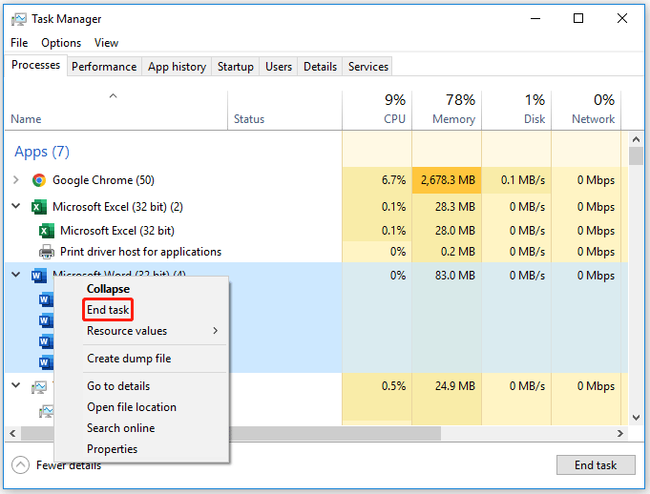The height and width of the screenshot is (494, 650).
Task: Sort processes by Network column
Action: (586, 110)
